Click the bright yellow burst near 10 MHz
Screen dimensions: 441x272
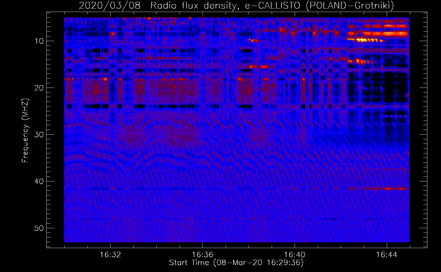coord(365,40)
